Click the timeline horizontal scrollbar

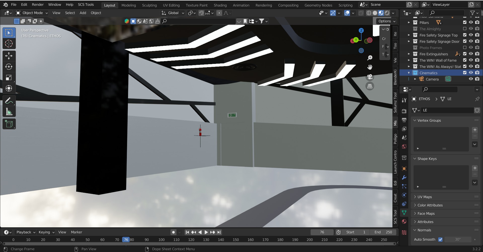pyautogui.click(x=199, y=243)
